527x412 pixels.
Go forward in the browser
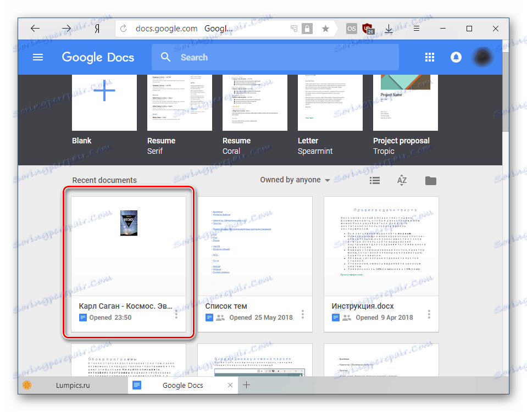pyautogui.click(x=66, y=29)
